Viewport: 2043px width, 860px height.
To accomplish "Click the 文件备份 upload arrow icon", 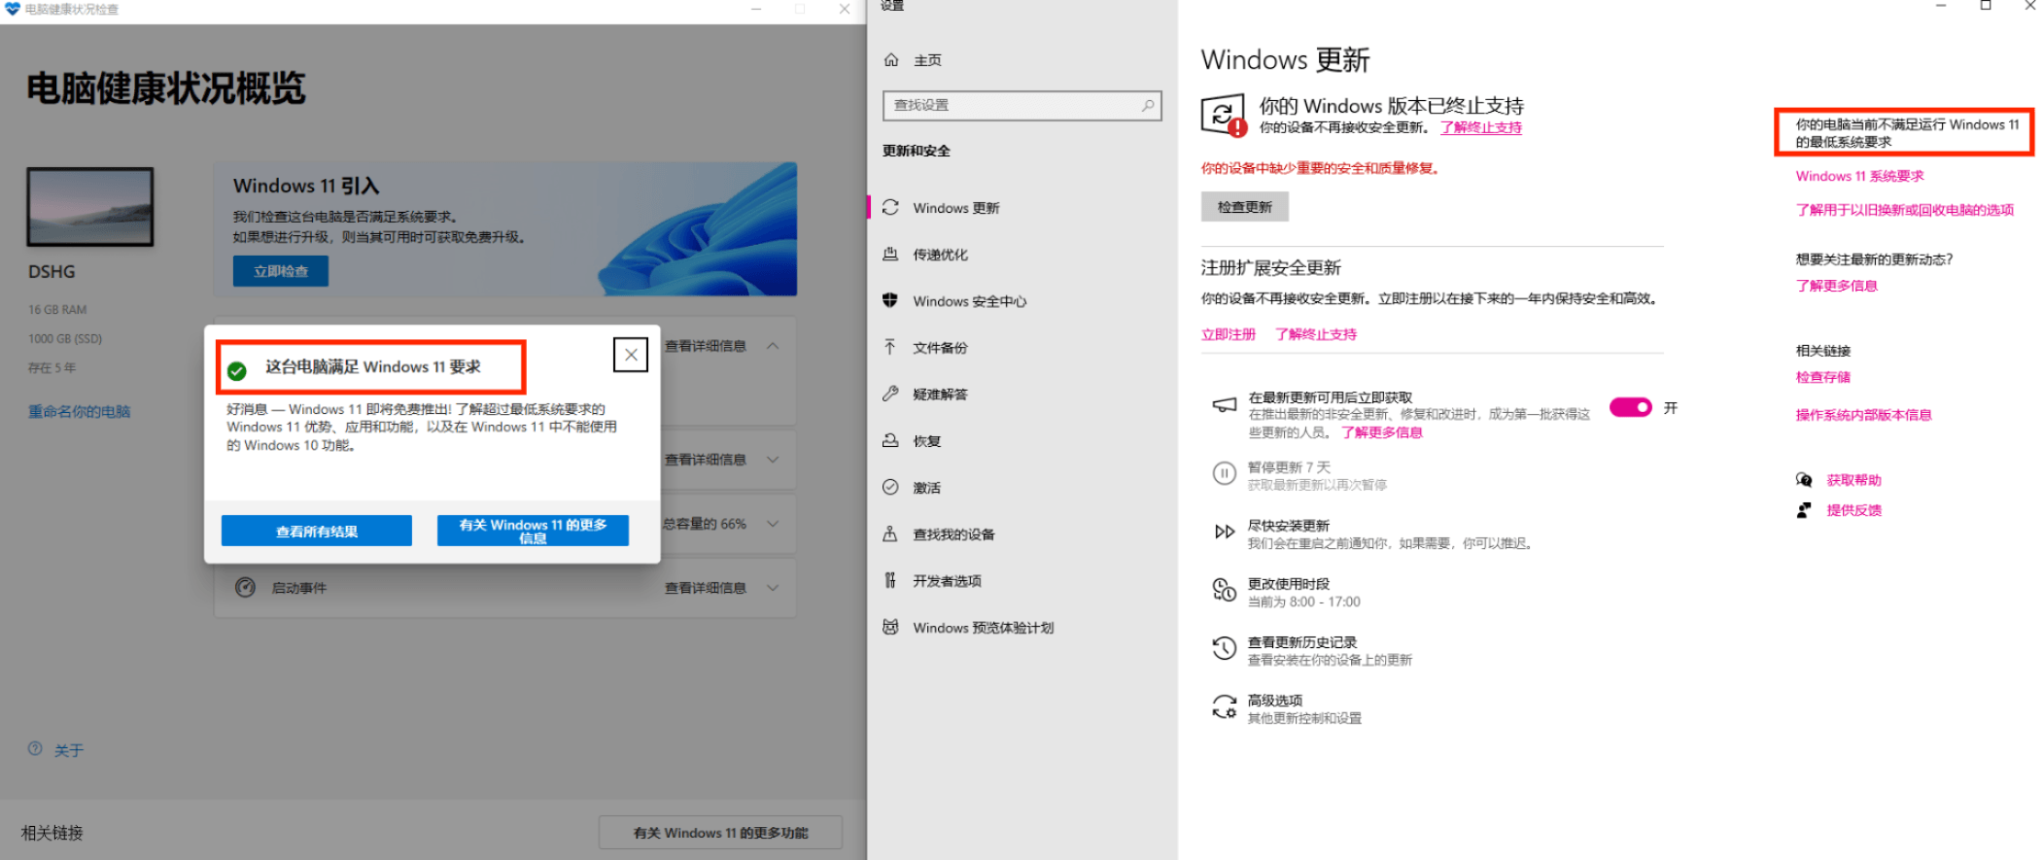I will pyautogui.click(x=890, y=347).
